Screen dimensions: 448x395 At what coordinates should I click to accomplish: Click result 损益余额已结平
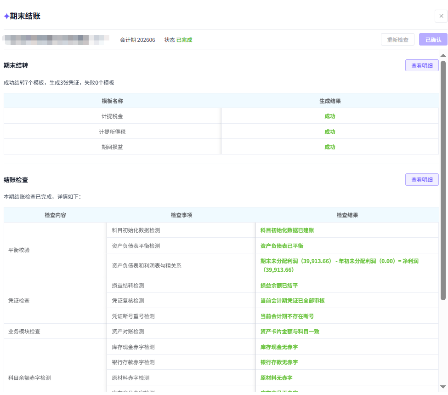point(279,286)
